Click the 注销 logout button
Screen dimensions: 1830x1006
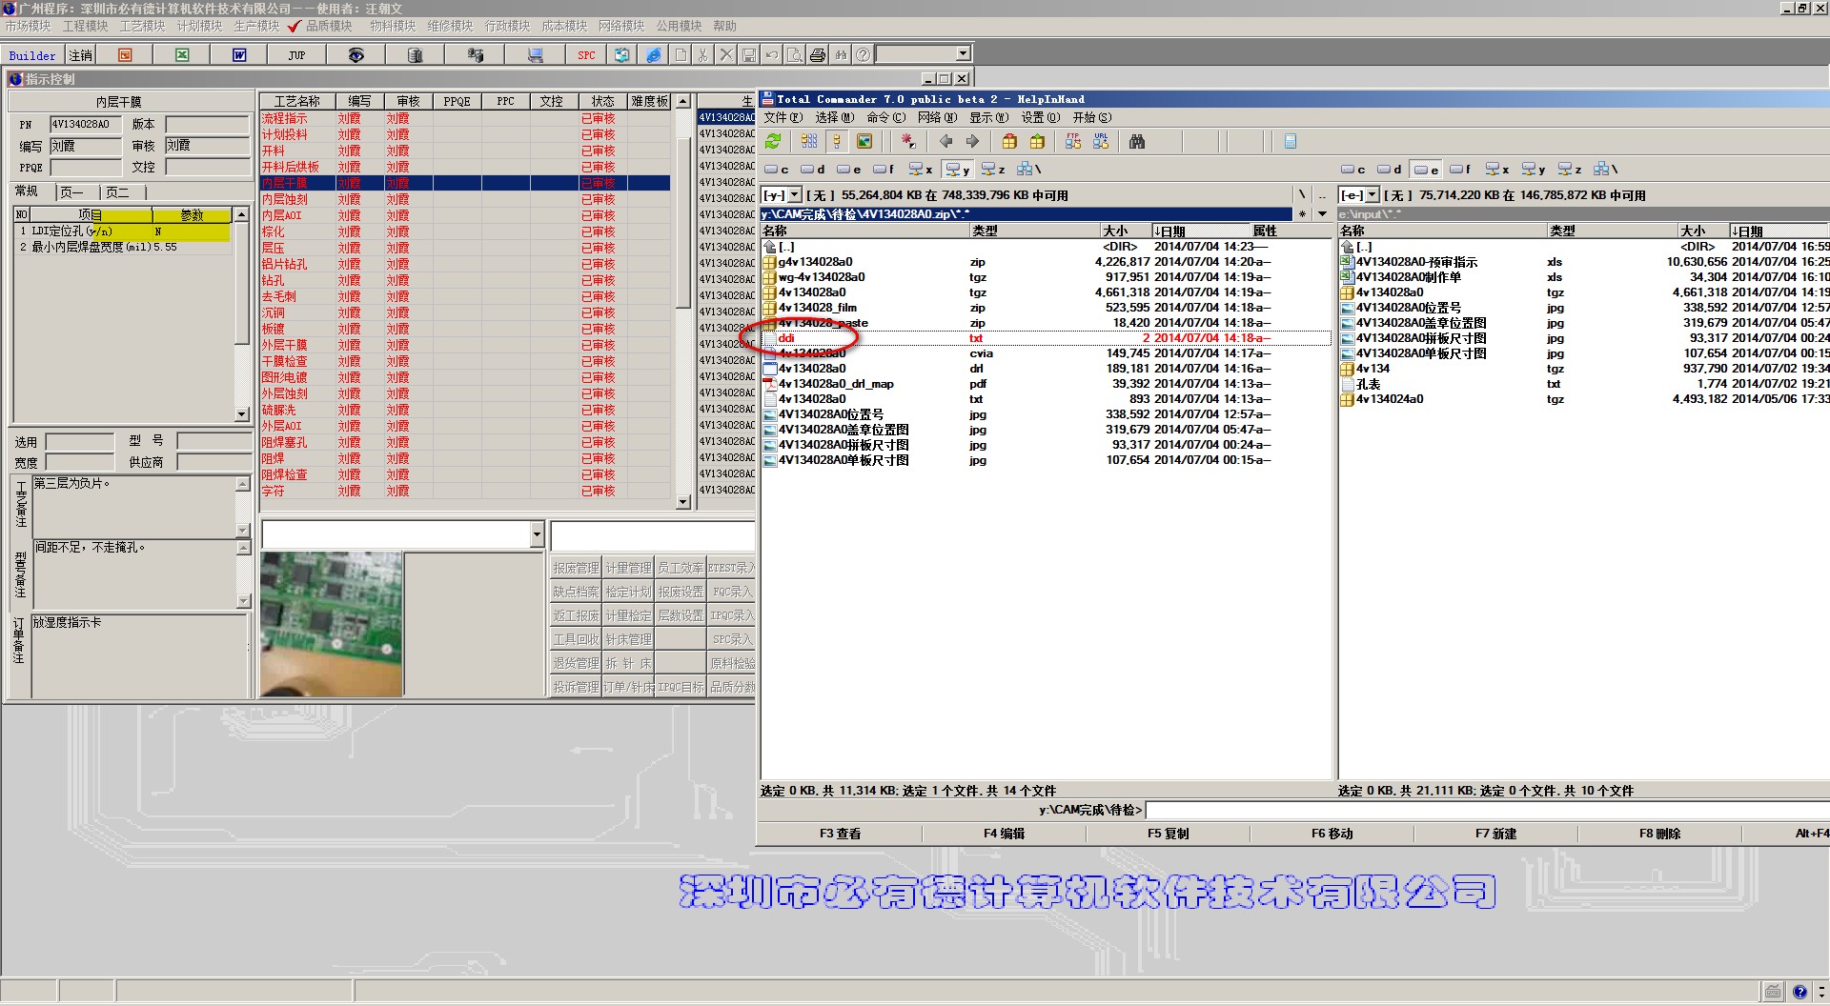click(x=81, y=55)
